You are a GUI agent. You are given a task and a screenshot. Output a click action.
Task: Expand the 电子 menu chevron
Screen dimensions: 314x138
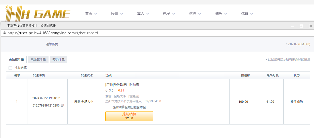click(174, 14)
